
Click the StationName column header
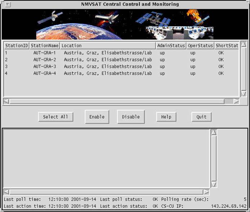tap(44, 46)
